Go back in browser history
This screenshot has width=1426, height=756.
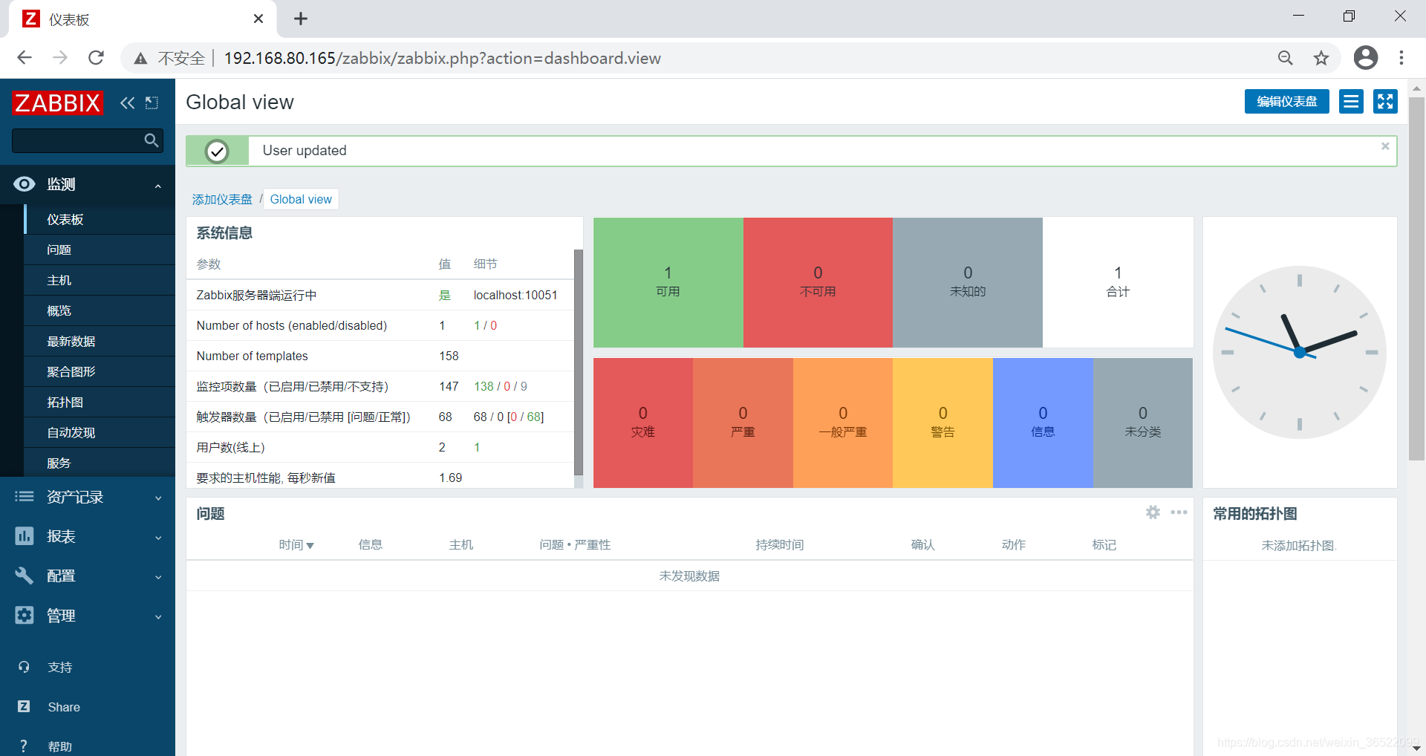tap(25, 58)
